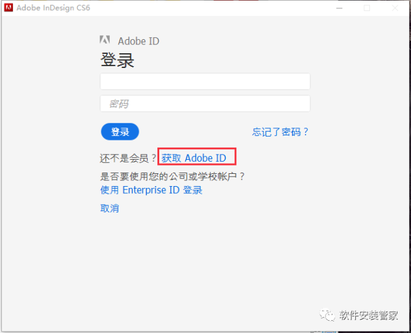Open the 忘记了密码？ link

(x=281, y=132)
